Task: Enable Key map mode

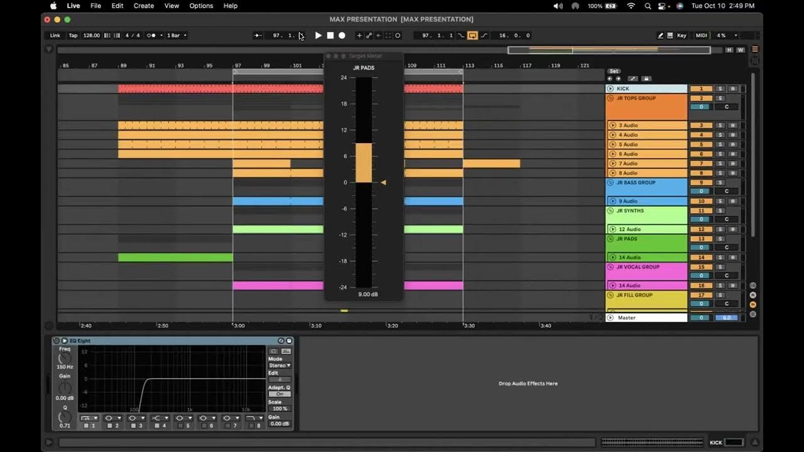Action: 682,35
